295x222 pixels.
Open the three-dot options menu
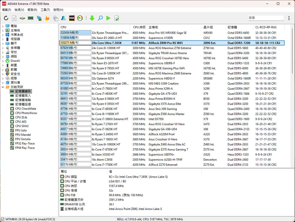(289, 18)
